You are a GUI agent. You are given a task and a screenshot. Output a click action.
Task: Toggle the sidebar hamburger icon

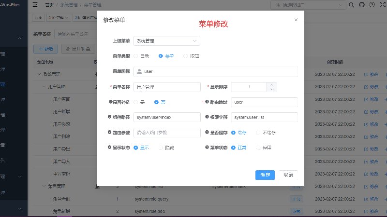coord(35,5)
